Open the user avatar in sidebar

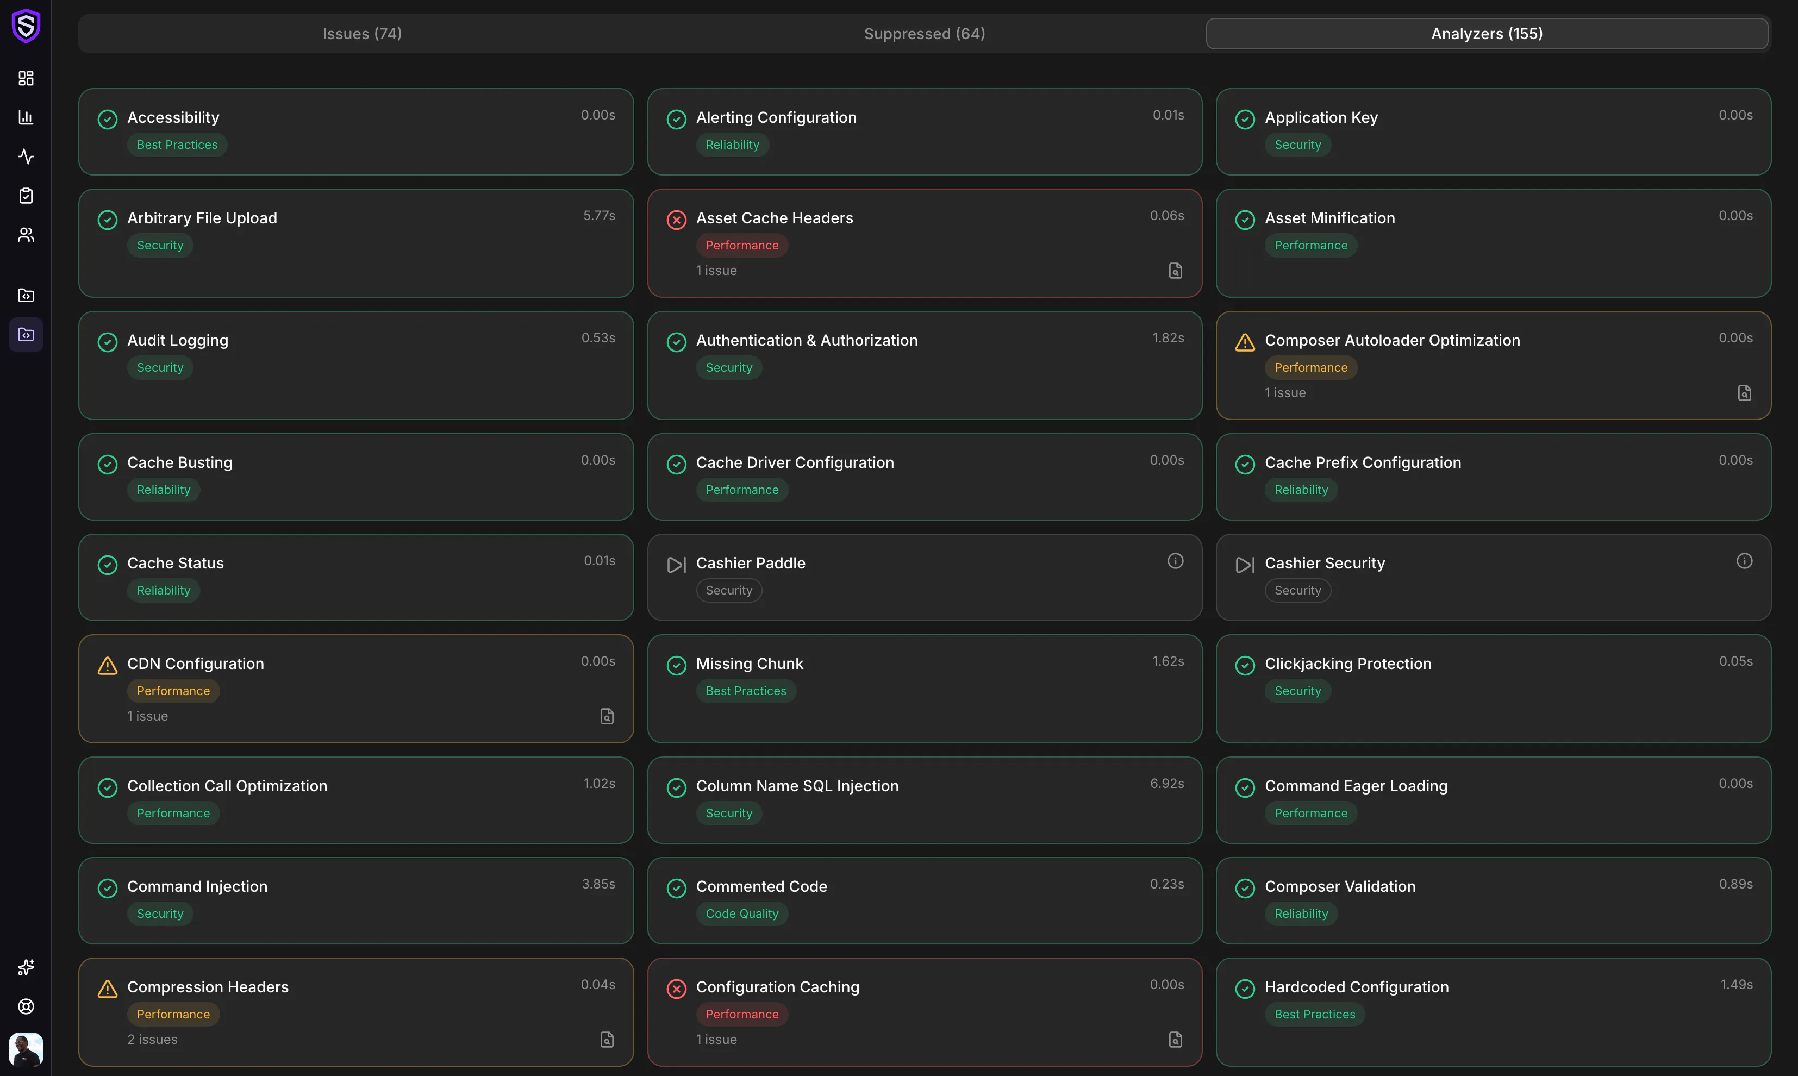26,1050
